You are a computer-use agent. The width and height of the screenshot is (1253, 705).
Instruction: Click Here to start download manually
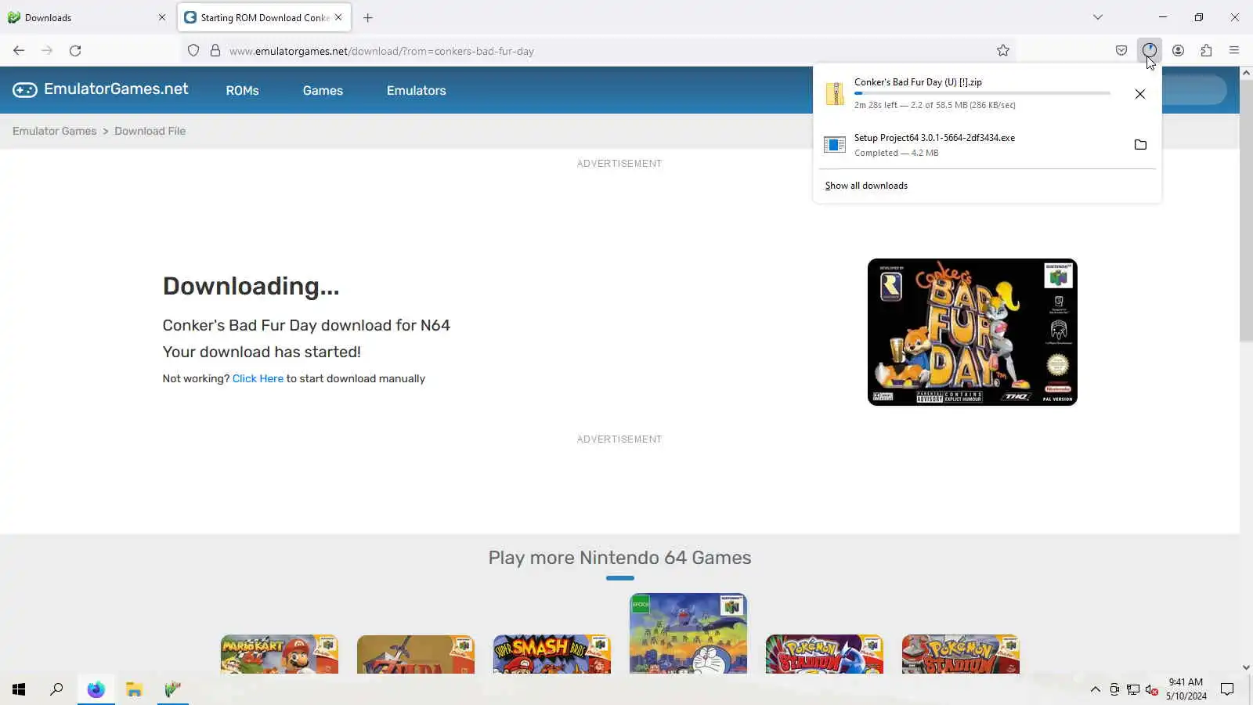258,378
